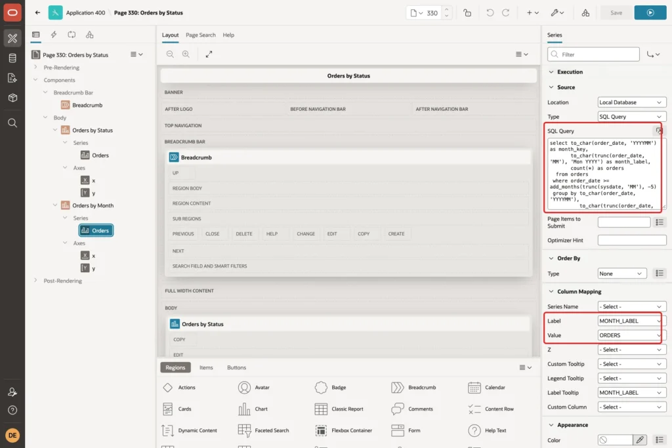The image size is (672, 448).
Task: Open the page selector dropdown beside 330
Action: coord(417,13)
